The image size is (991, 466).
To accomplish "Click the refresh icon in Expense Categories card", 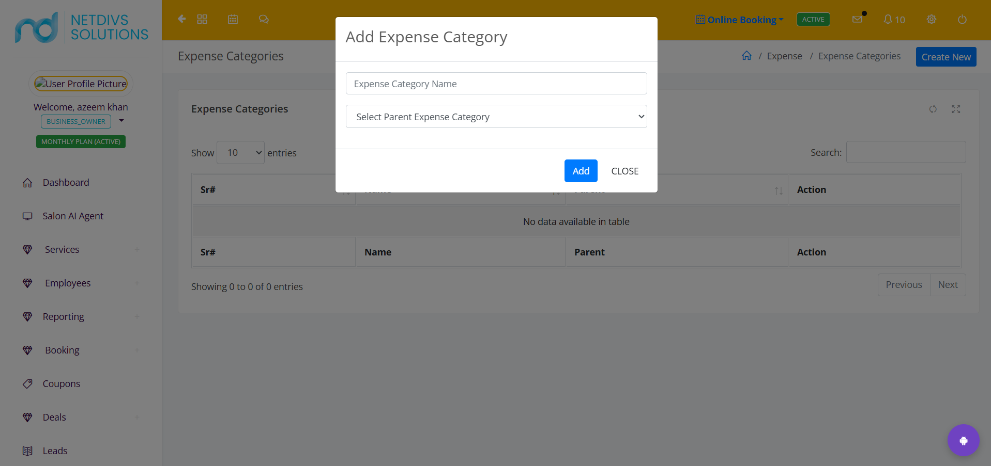I will (933, 109).
